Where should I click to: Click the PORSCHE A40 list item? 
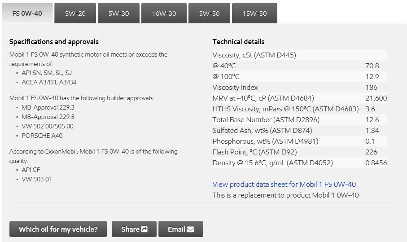coord(42,136)
